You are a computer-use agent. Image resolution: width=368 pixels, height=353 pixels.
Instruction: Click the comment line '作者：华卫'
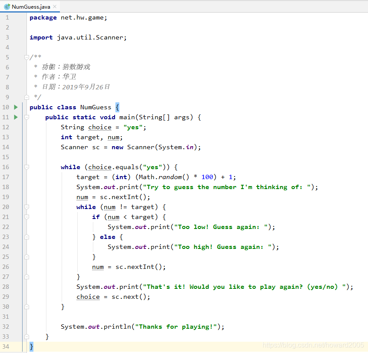59,77
